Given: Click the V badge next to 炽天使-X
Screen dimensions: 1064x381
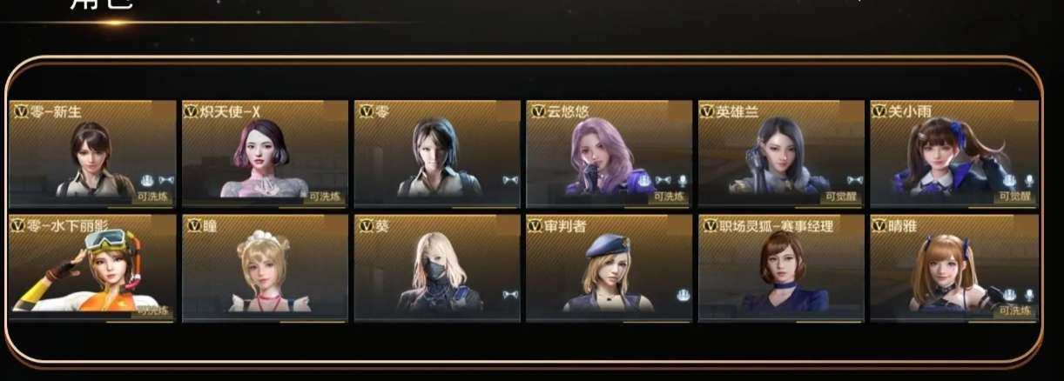Looking at the screenshot, I should tap(192, 110).
